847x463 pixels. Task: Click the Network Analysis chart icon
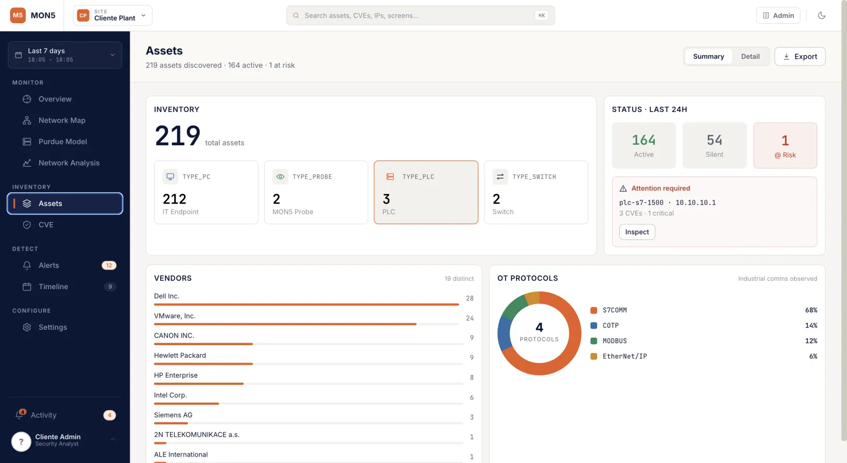click(x=27, y=163)
